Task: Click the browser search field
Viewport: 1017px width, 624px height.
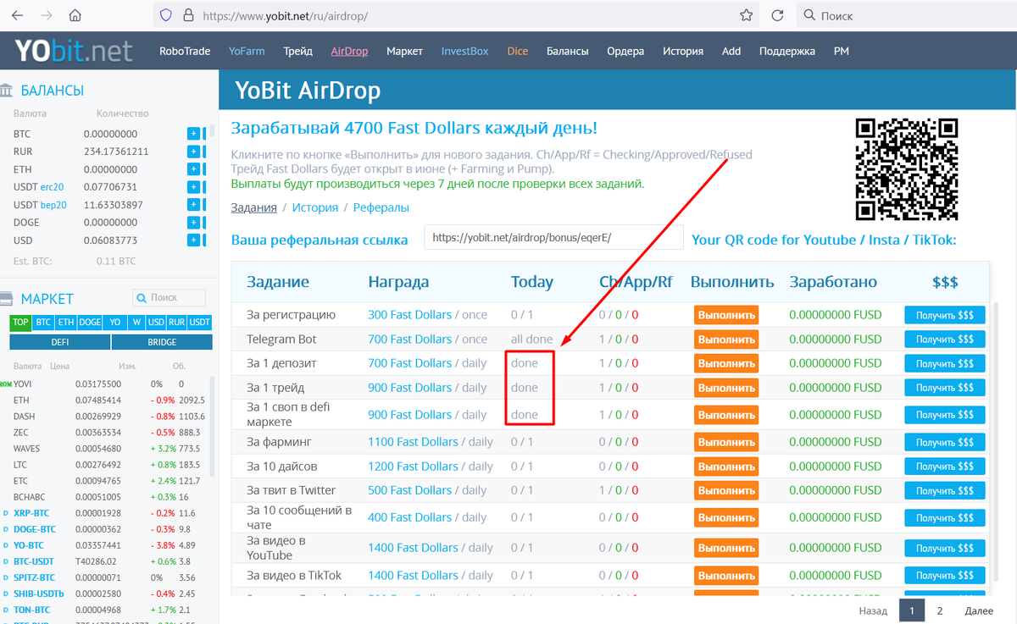Action: tap(907, 15)
